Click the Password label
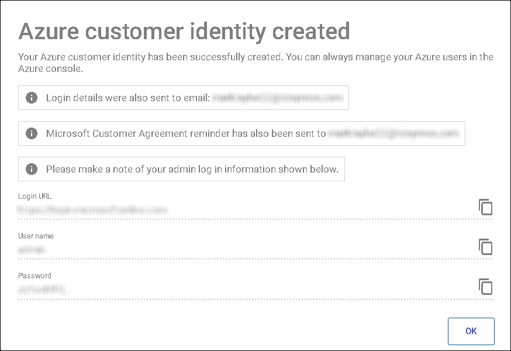This screenshot has height=351, width=511. (x=34, y=276)
